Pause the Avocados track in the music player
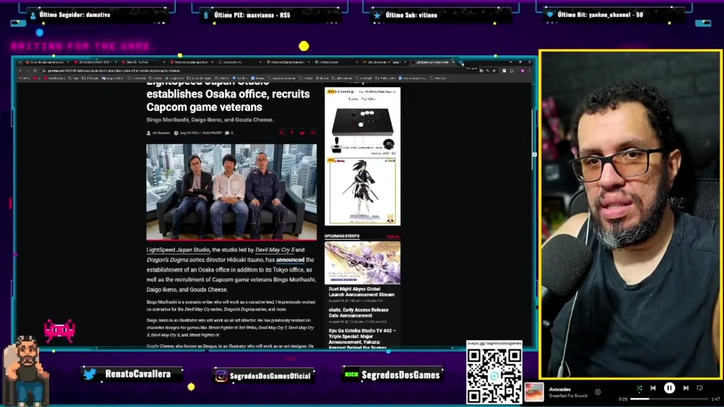This screenshot has height=407, width=724. [x=669, y=388]
